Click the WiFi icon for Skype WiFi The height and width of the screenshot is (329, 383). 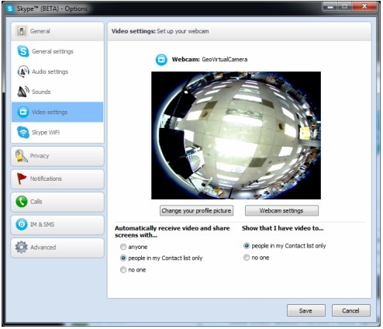click(23, 132)
